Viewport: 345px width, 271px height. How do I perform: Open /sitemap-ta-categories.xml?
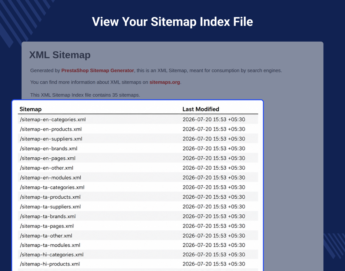(x=52, y=187)
